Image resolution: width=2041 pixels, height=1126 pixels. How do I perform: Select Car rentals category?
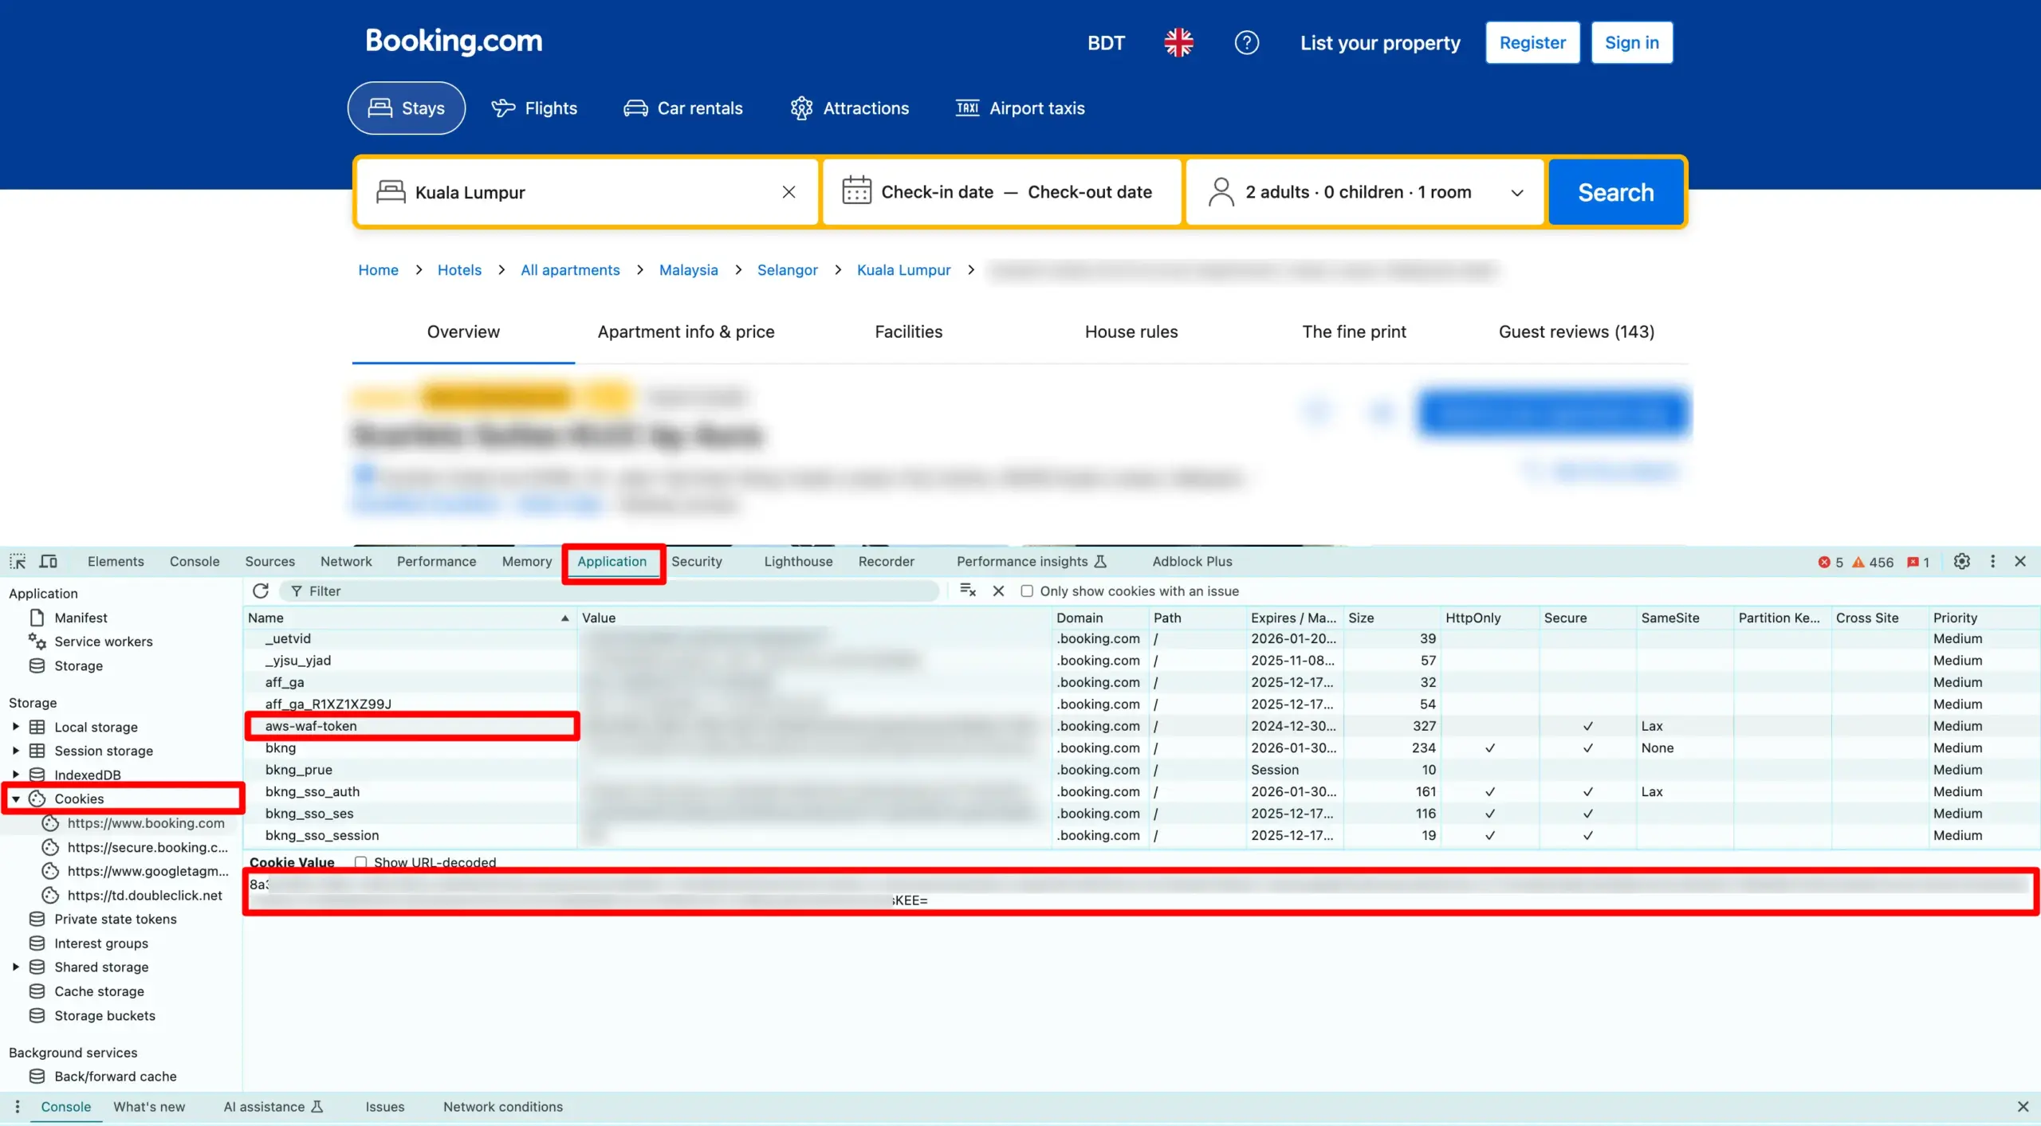coord(683,108)
